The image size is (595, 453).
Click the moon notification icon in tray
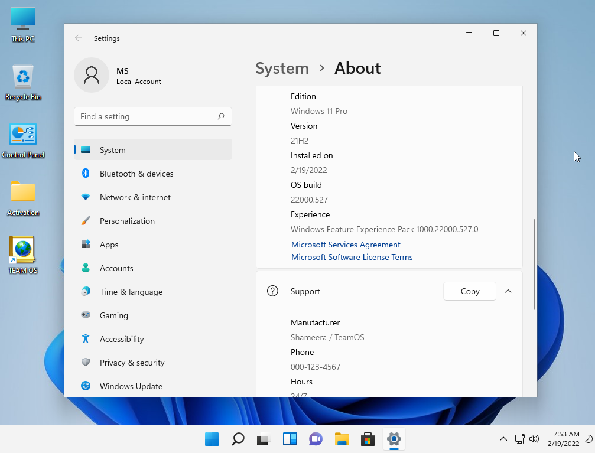[x=589, y=439]
